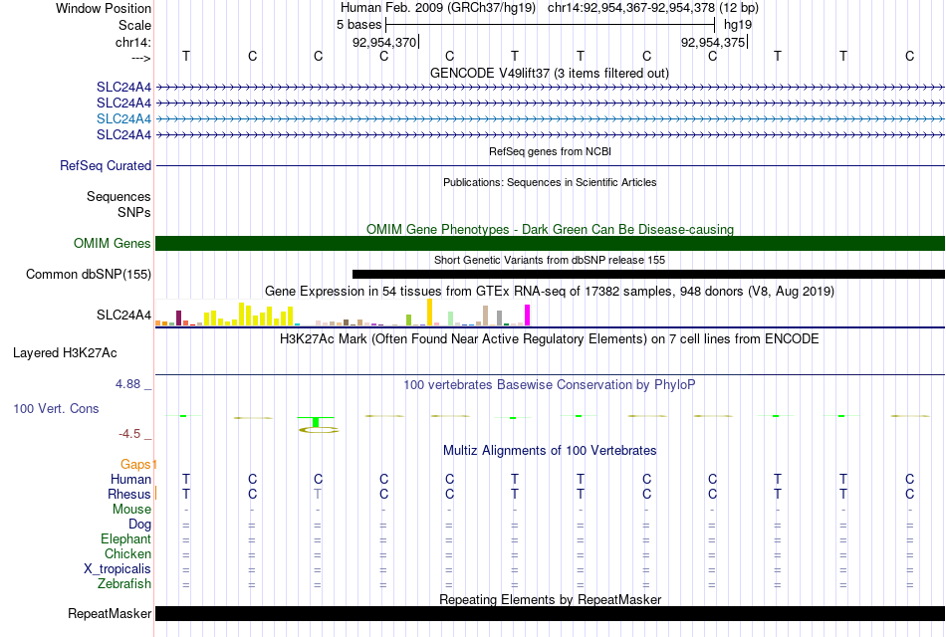946x637 pixels.
Task: Click the sequence direction arrow label
Action: point(140,58)
